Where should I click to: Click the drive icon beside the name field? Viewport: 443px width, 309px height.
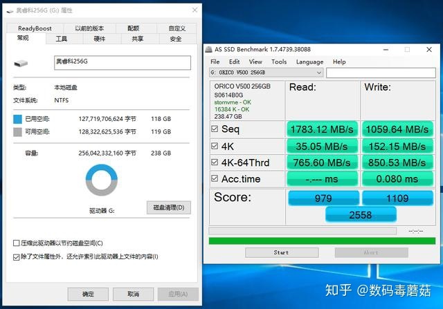pos(21,63)
